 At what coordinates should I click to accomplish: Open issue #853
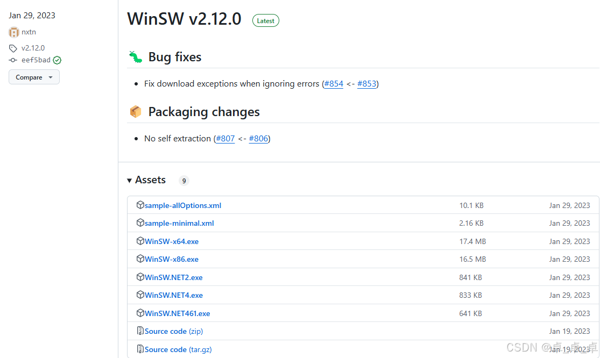pos(366,84)
